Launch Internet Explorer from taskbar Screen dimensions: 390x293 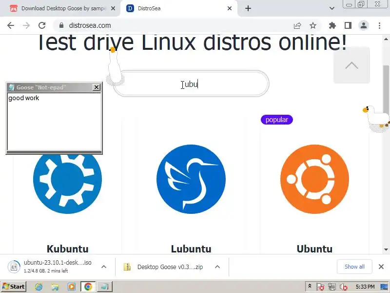(39, 287)
